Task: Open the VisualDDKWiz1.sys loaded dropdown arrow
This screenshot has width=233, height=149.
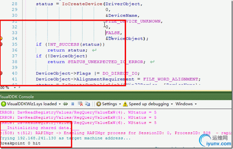Action: (x=60, y=104)
